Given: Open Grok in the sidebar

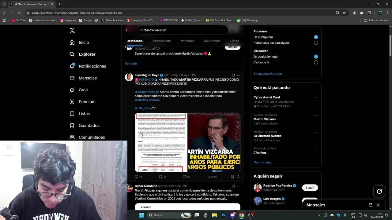Looking at the screenshot, I should (x=79, y=90).
